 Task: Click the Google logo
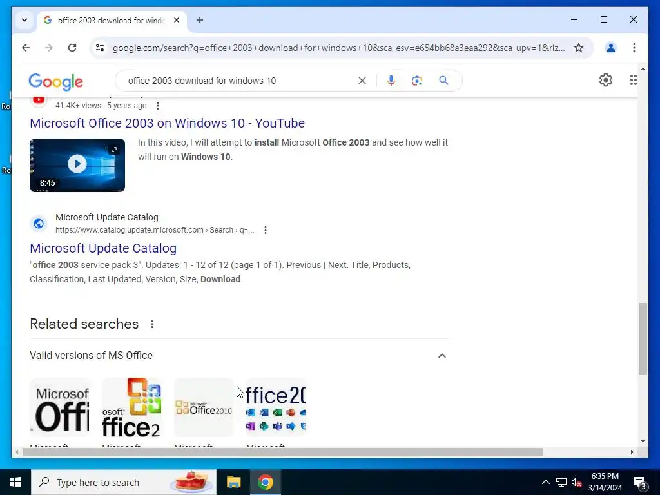click(55, 82)
